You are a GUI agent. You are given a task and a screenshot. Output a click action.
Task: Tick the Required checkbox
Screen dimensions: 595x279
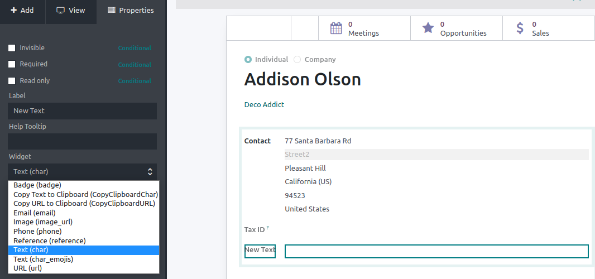pyautogui.click(x=12, y=64)
